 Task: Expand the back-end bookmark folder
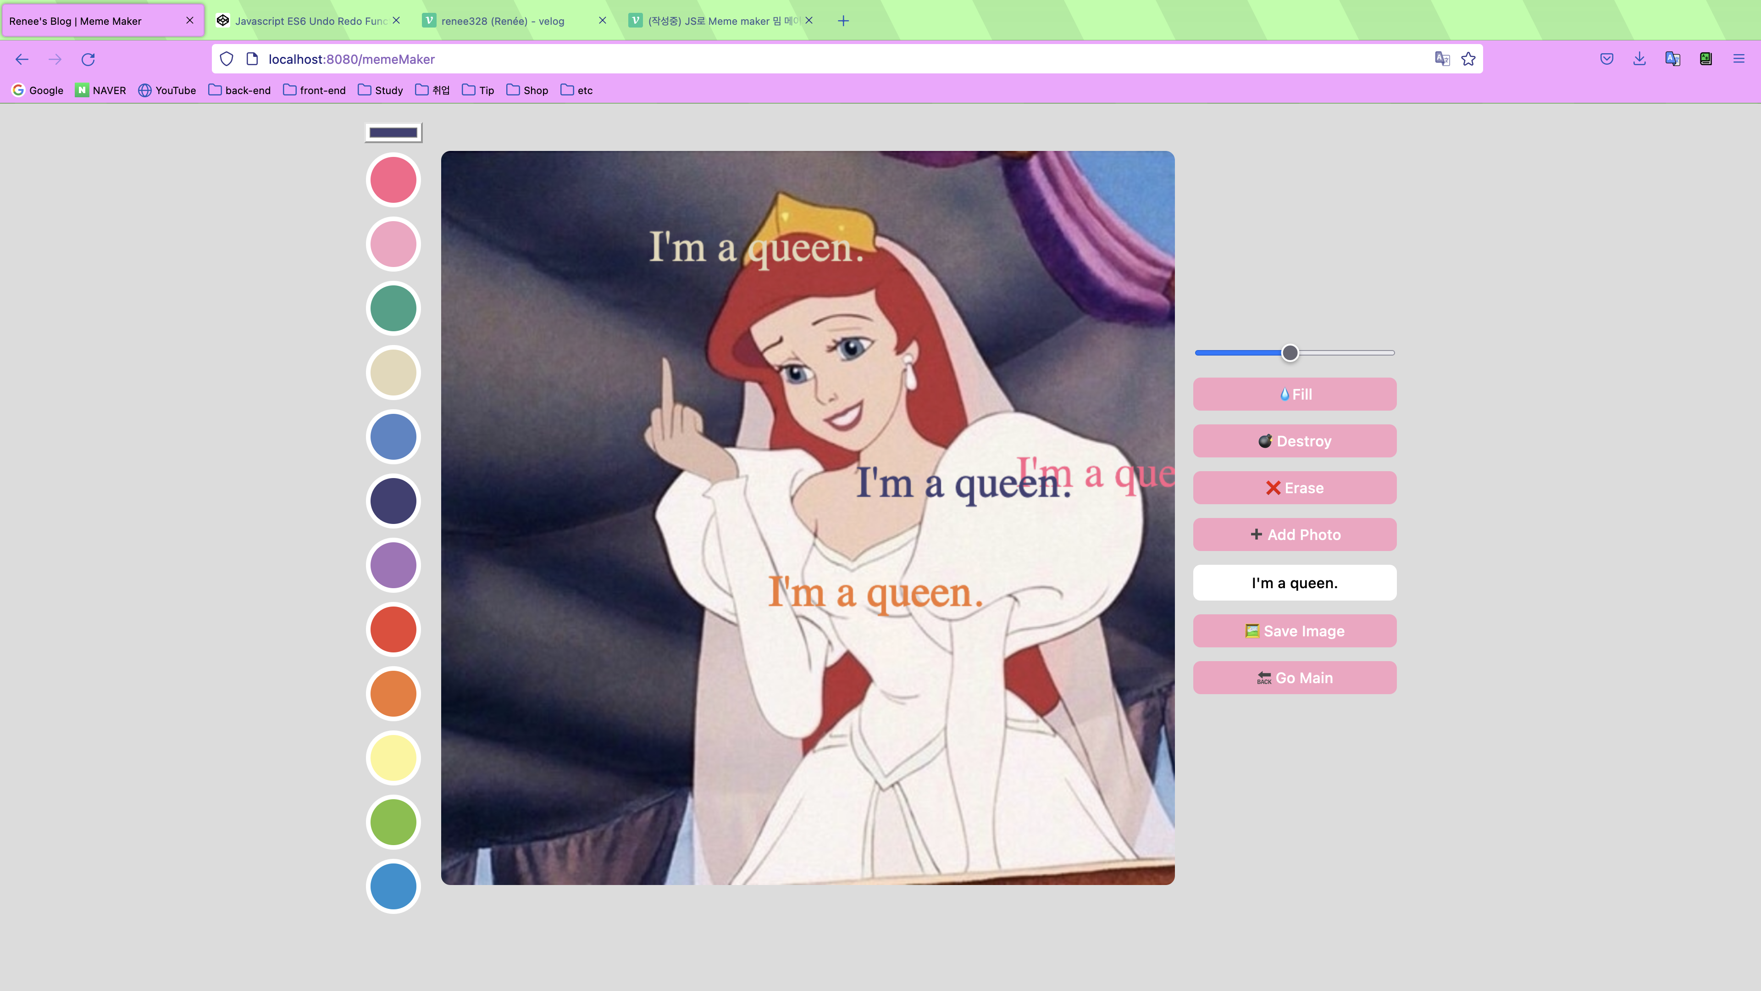pos(239,90)
